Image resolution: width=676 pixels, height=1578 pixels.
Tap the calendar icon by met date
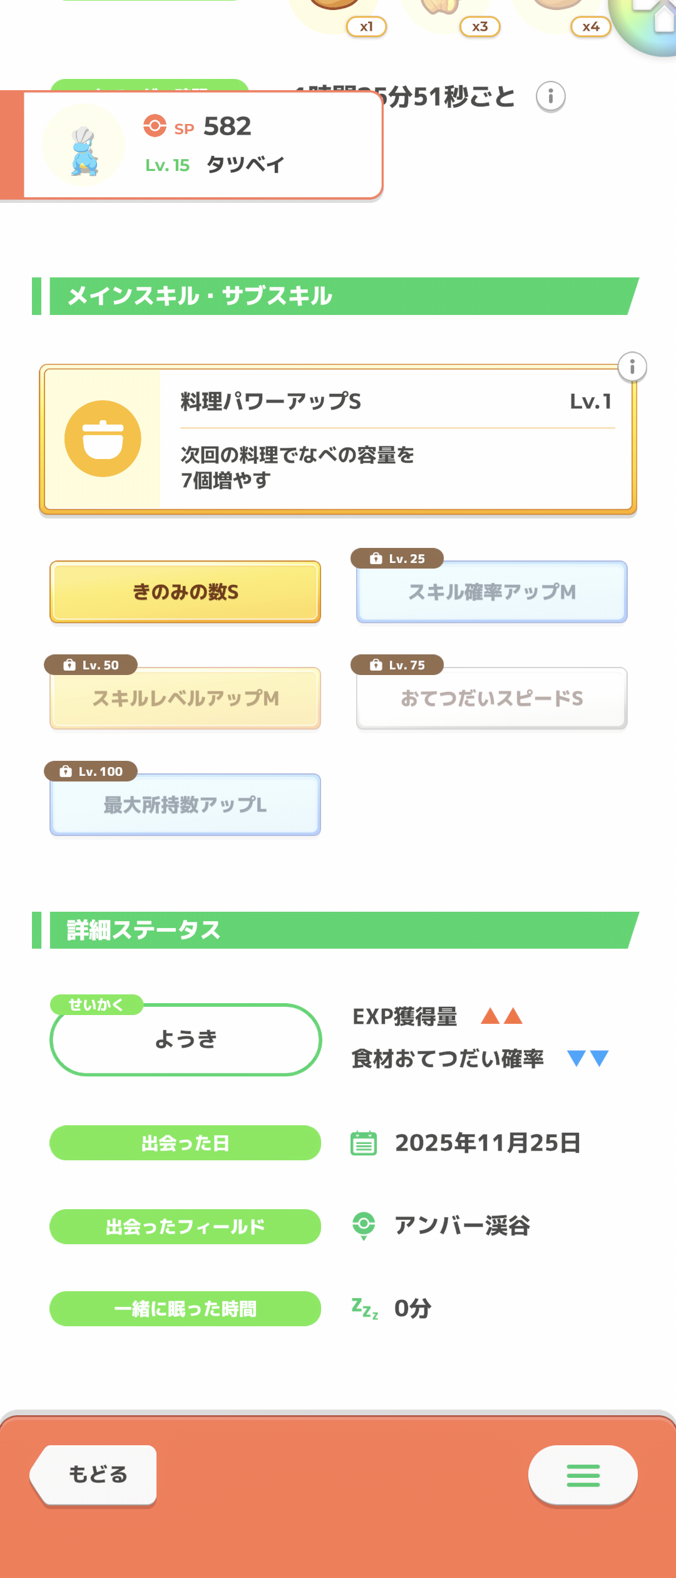click(x=364, y=1143)
